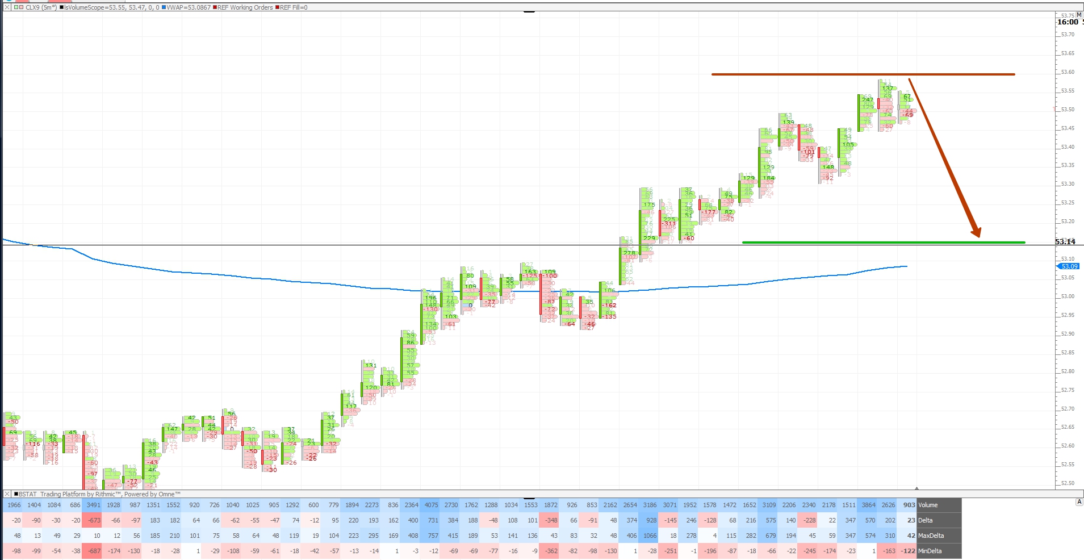This screenshot has width=1084, height=560.
Task: Click the 3109 volume cell
Action: coord(768,505)
